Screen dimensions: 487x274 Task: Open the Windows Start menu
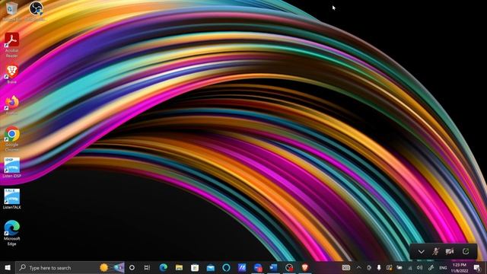pyautogui.click(x=8, y=267)
